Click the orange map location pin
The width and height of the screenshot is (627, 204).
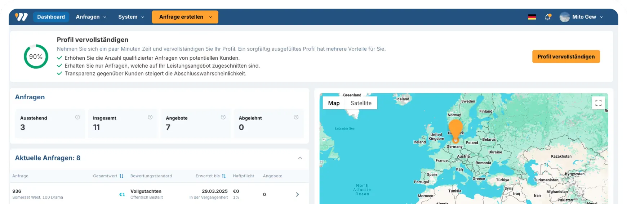click(455, 131)
